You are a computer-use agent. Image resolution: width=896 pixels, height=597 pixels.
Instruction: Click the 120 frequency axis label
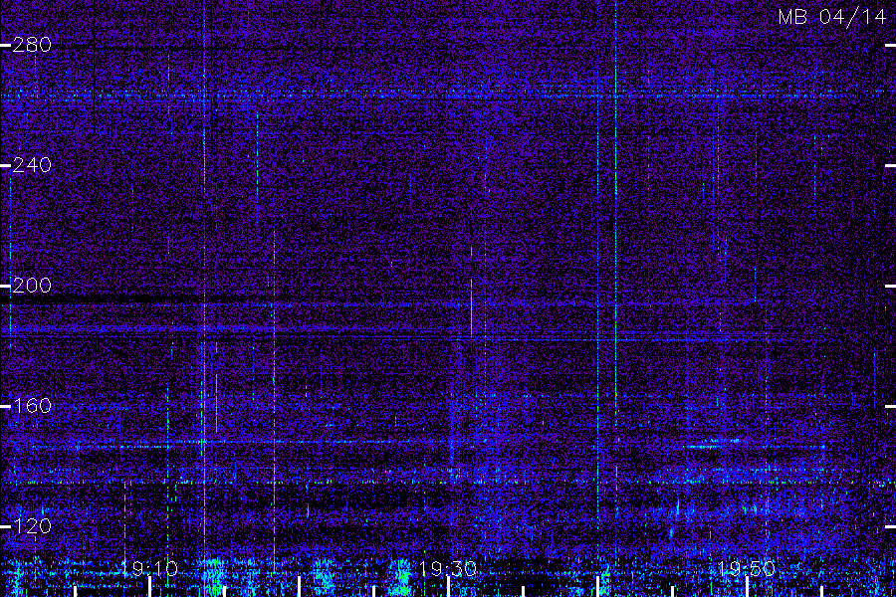click(32, 526)
